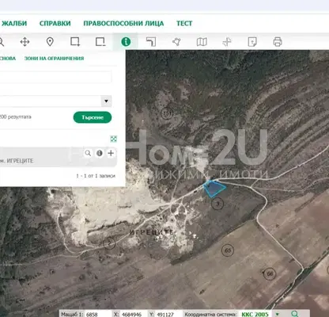Select the corner measure tool
Screen dimensions: 329x317
[151, 42]
